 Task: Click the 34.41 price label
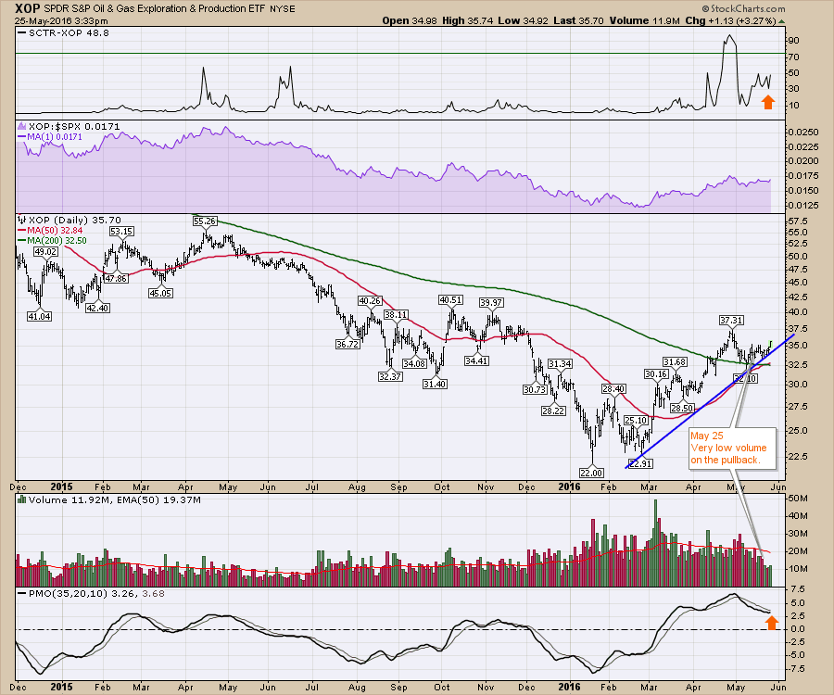[476, 361]
